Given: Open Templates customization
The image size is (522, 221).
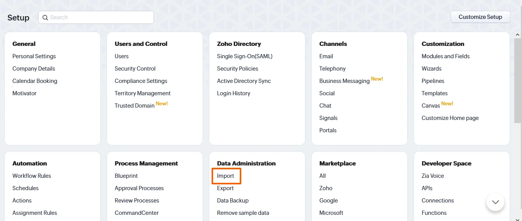Looking at the screenshot, I should click(435, 93).
